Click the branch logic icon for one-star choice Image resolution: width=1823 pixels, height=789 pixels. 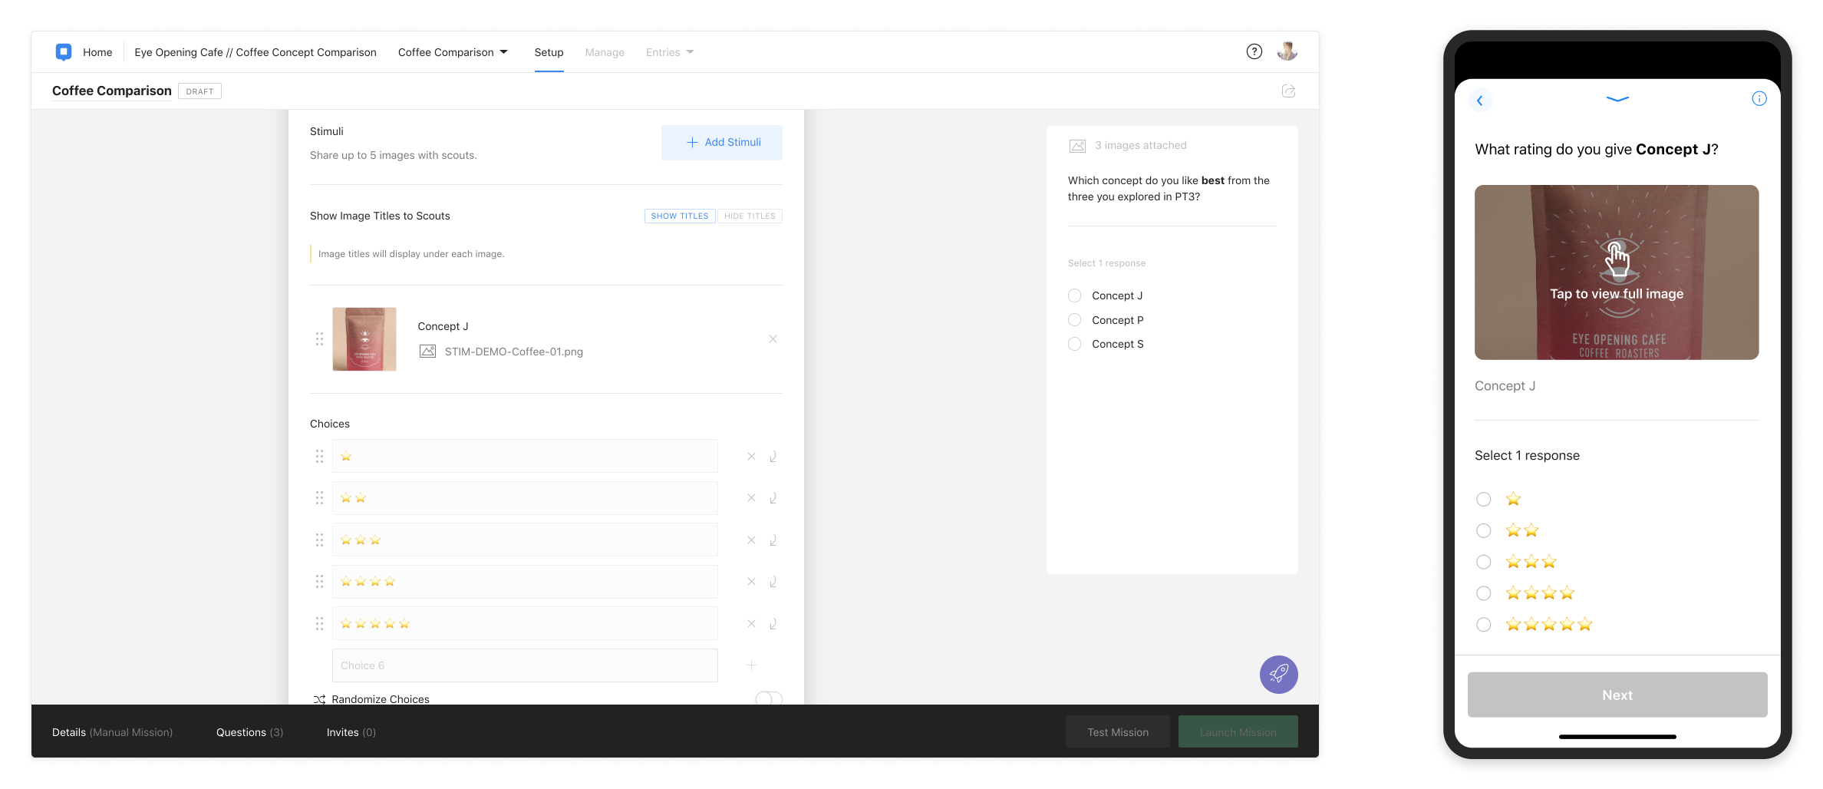click(x=773, y=457)
